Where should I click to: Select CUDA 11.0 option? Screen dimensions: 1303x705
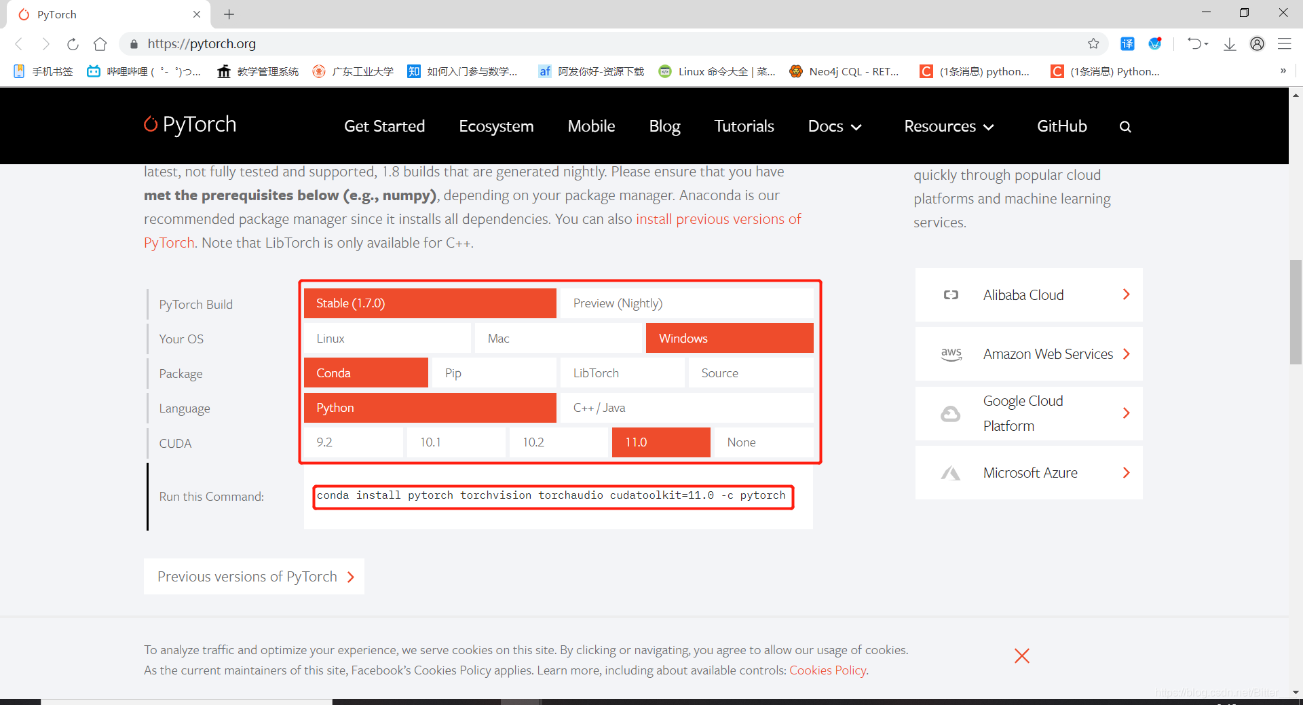point(661,442)
